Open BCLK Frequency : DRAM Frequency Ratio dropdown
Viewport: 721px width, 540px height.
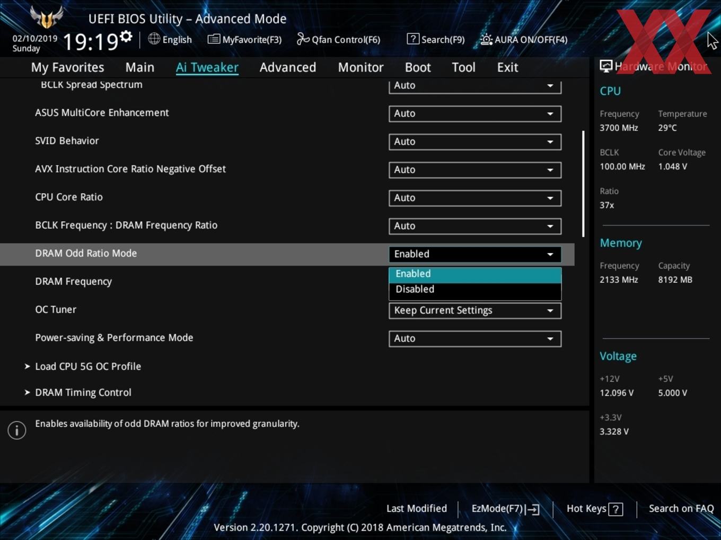click(x=475, y=226)
